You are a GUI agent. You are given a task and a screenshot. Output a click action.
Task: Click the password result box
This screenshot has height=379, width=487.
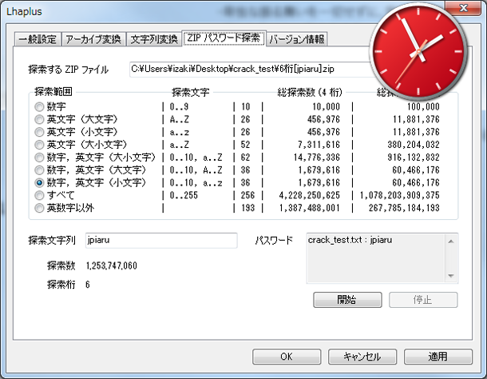[376, 258]
